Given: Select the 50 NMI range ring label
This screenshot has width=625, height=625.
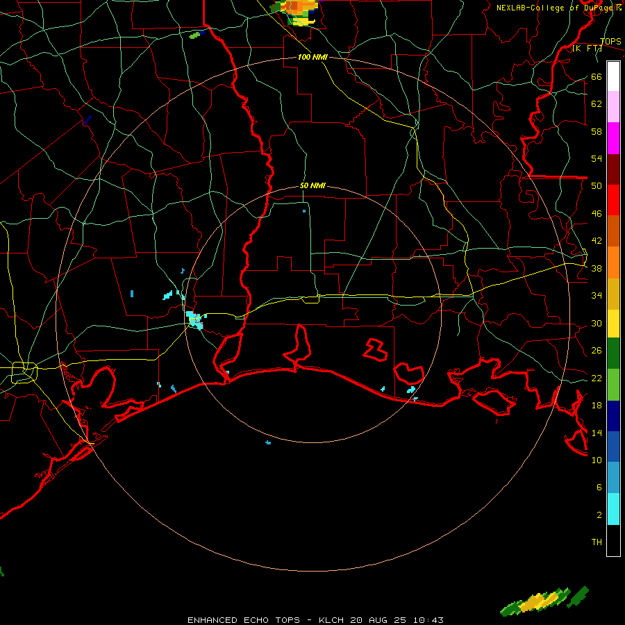Looking at the screenshot, I should click(312, 185).
